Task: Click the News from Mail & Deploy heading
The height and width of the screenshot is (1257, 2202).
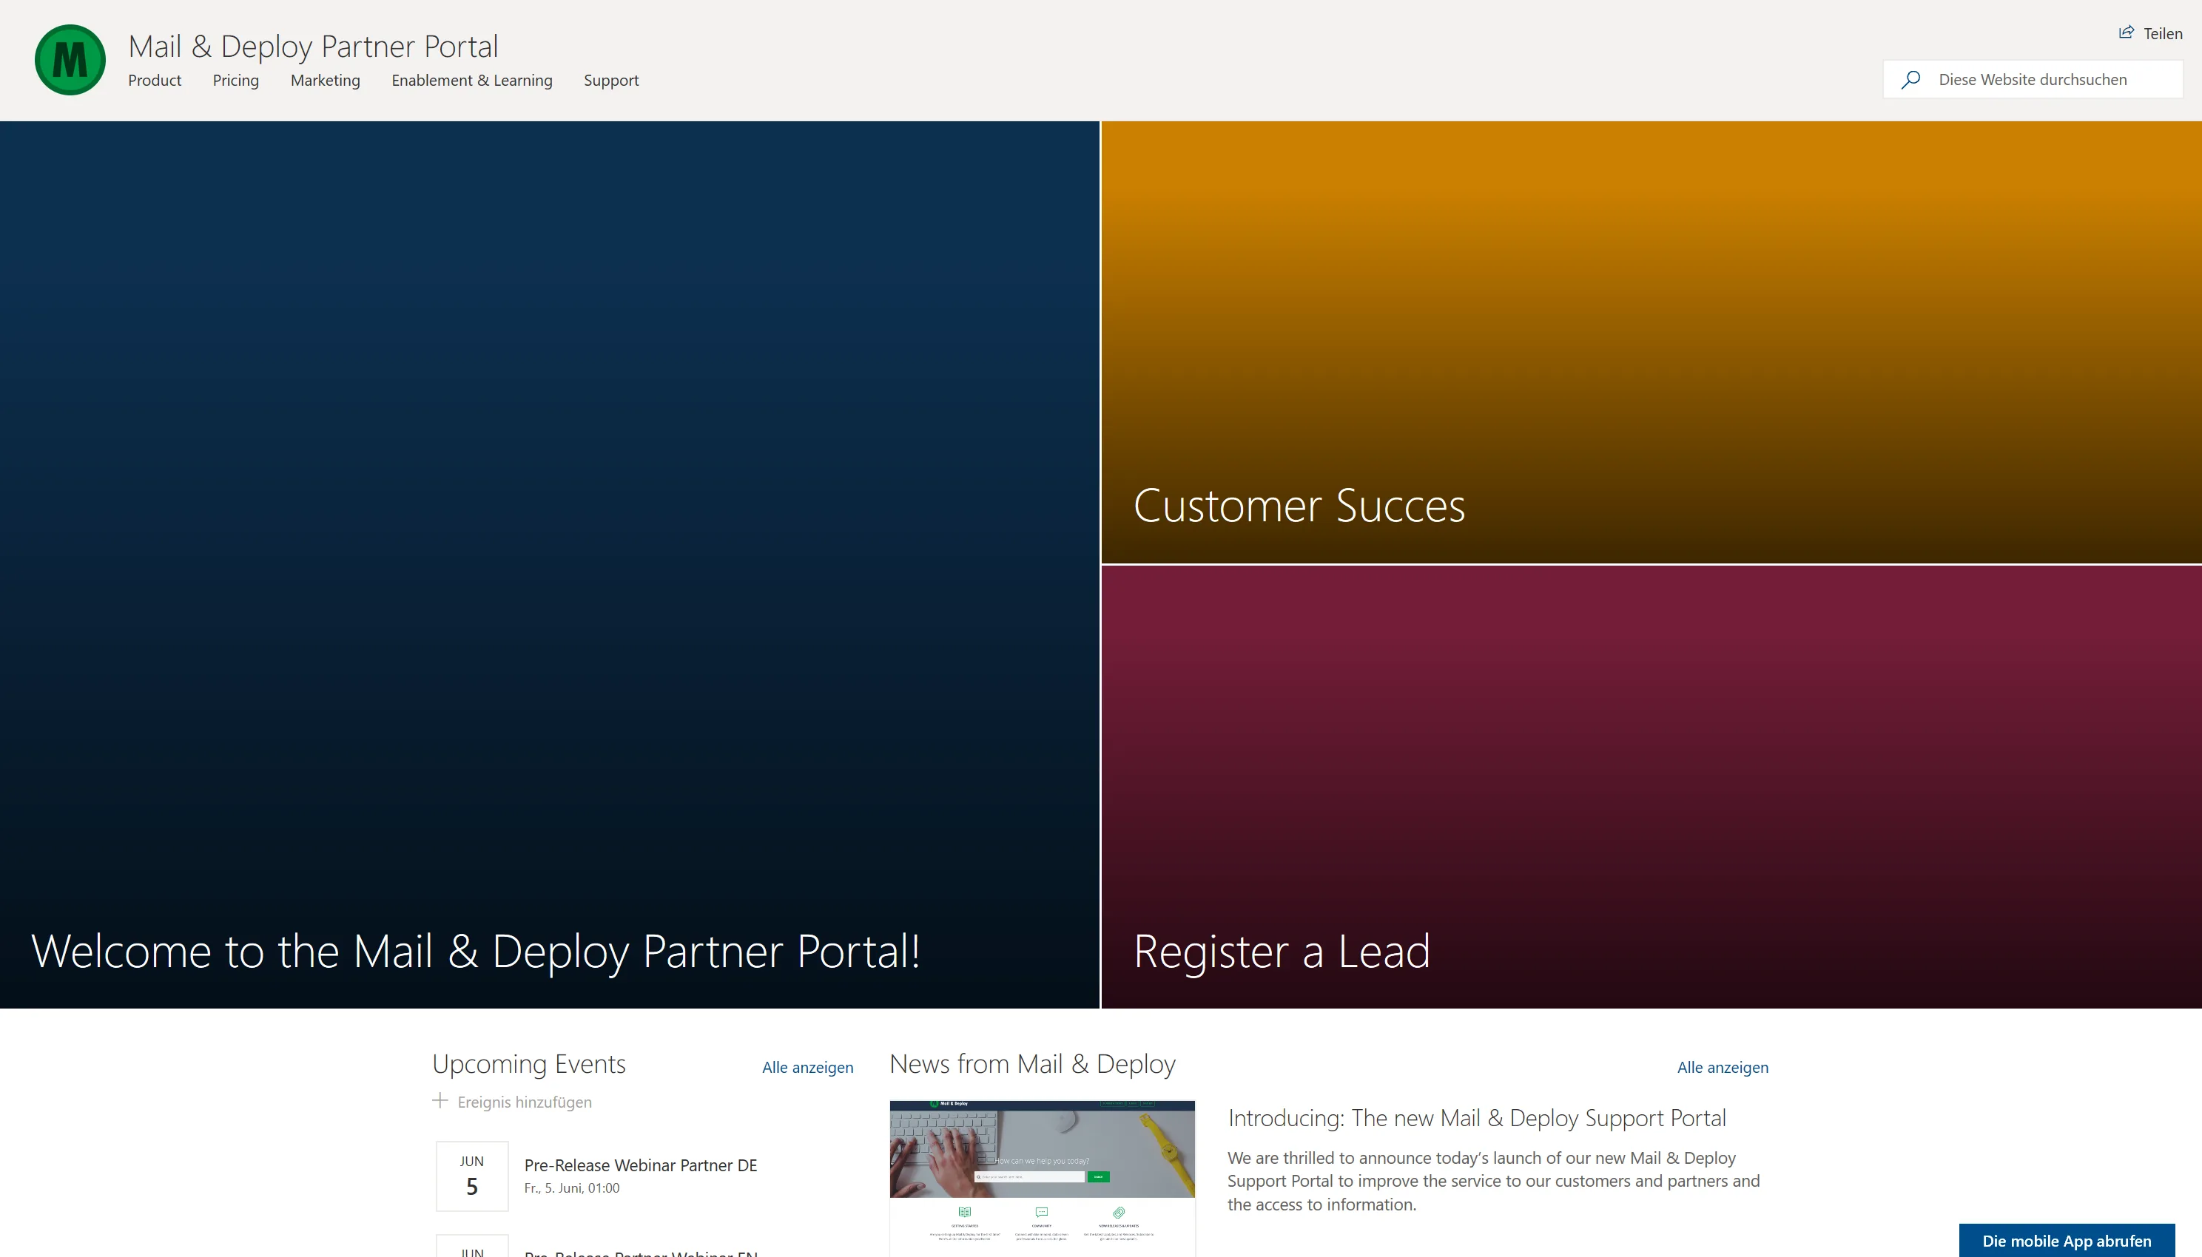Action: [1032, 1065]
